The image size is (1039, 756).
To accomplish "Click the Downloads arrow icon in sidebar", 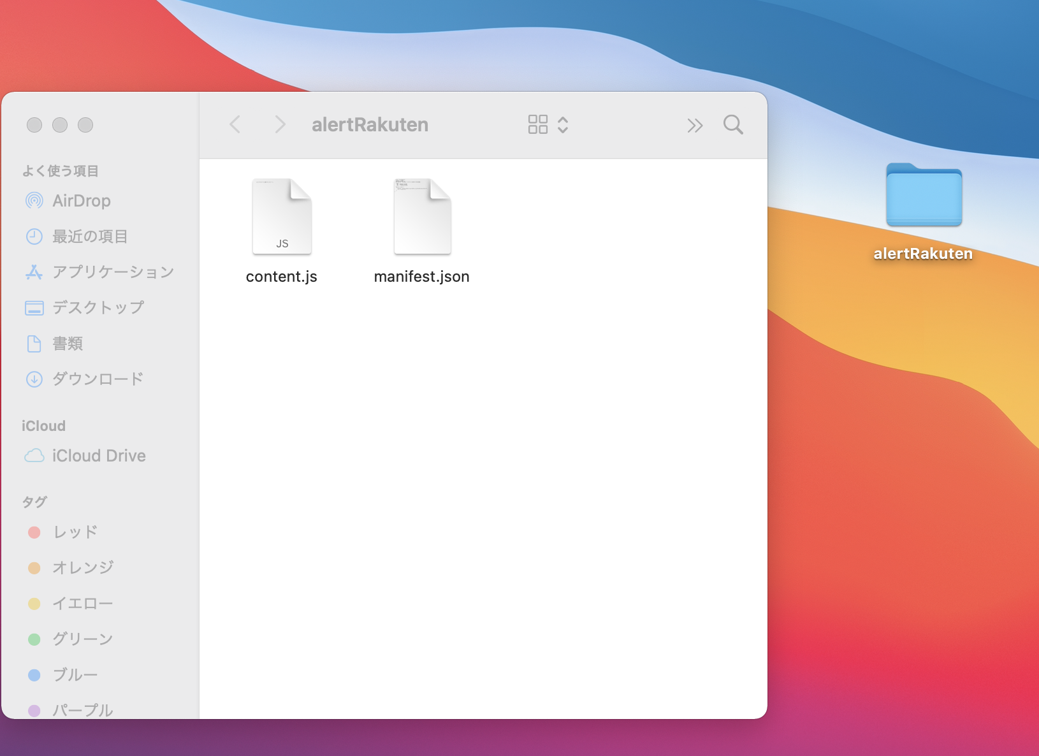I will 34,379.
